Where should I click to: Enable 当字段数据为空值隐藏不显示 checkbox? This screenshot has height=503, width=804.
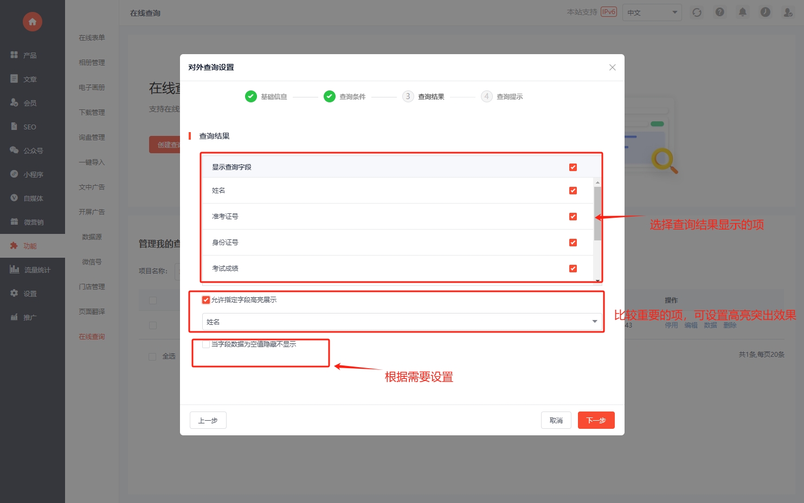pos(206,344)
